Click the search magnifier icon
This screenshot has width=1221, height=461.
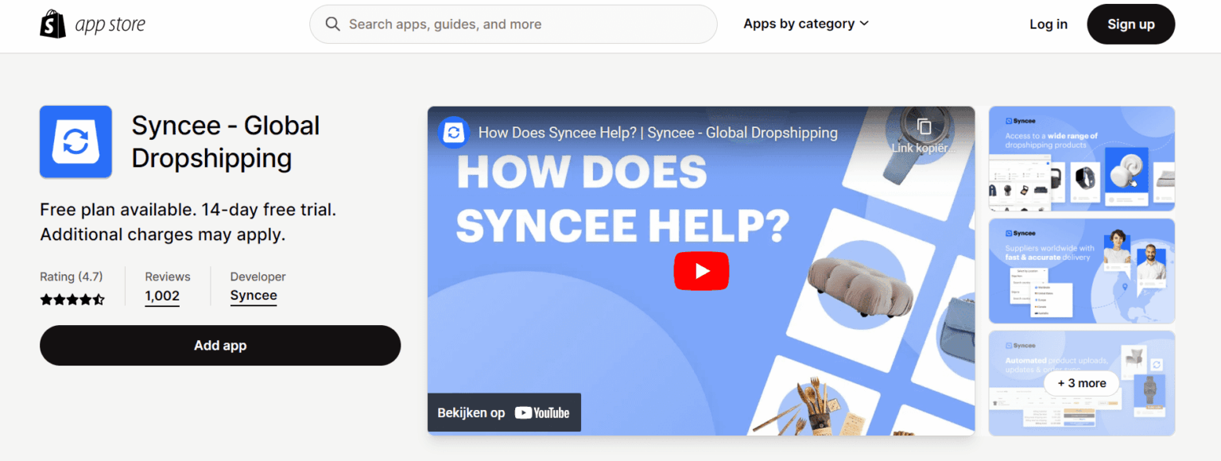[332, 24]
